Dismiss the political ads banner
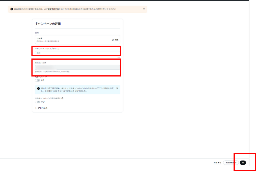Screen dimensions: 256x171 (144, 9)
